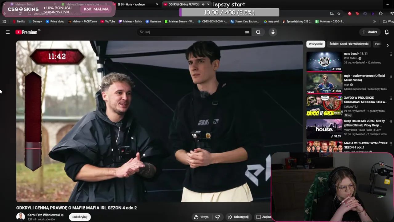Open Netflix bookmark
This screenshot has height=222, width=394.
(18, 22)
